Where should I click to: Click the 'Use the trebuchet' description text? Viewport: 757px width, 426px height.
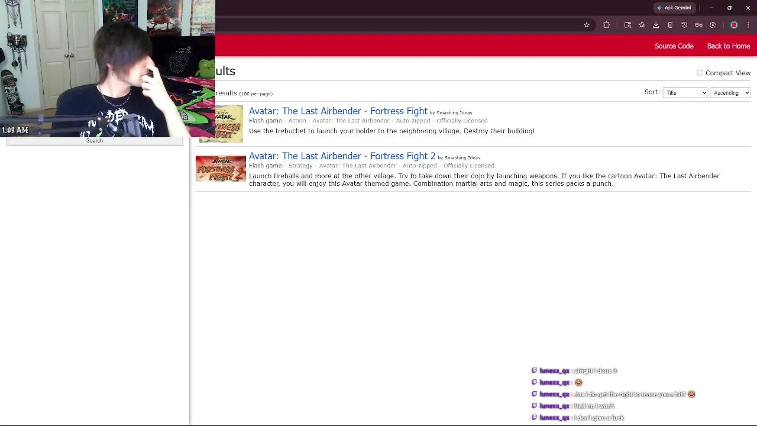coord(392,131)
